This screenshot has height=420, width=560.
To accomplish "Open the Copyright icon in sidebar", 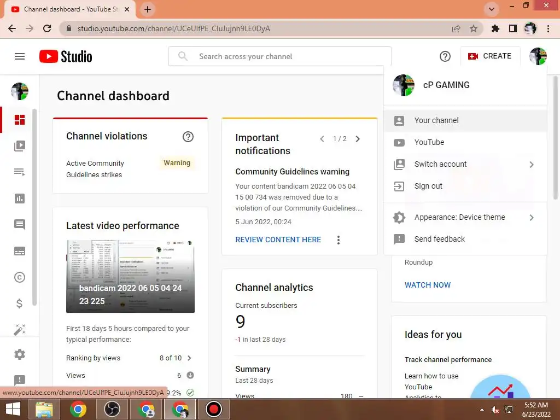I will 20,277.
